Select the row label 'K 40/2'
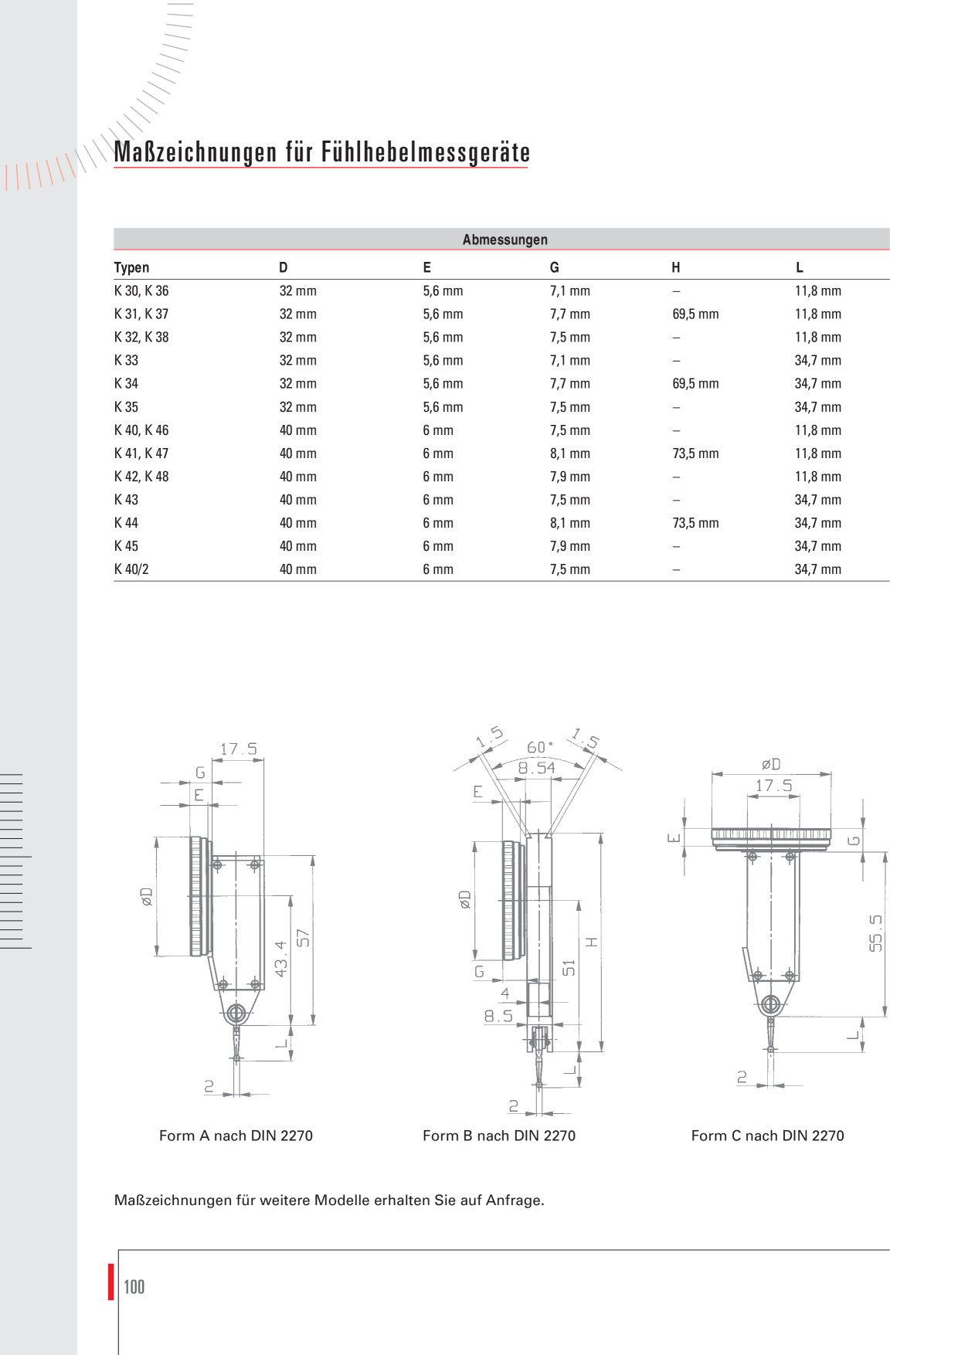Viewport: 958px width, 1355px height. click(x=131, y=569)
